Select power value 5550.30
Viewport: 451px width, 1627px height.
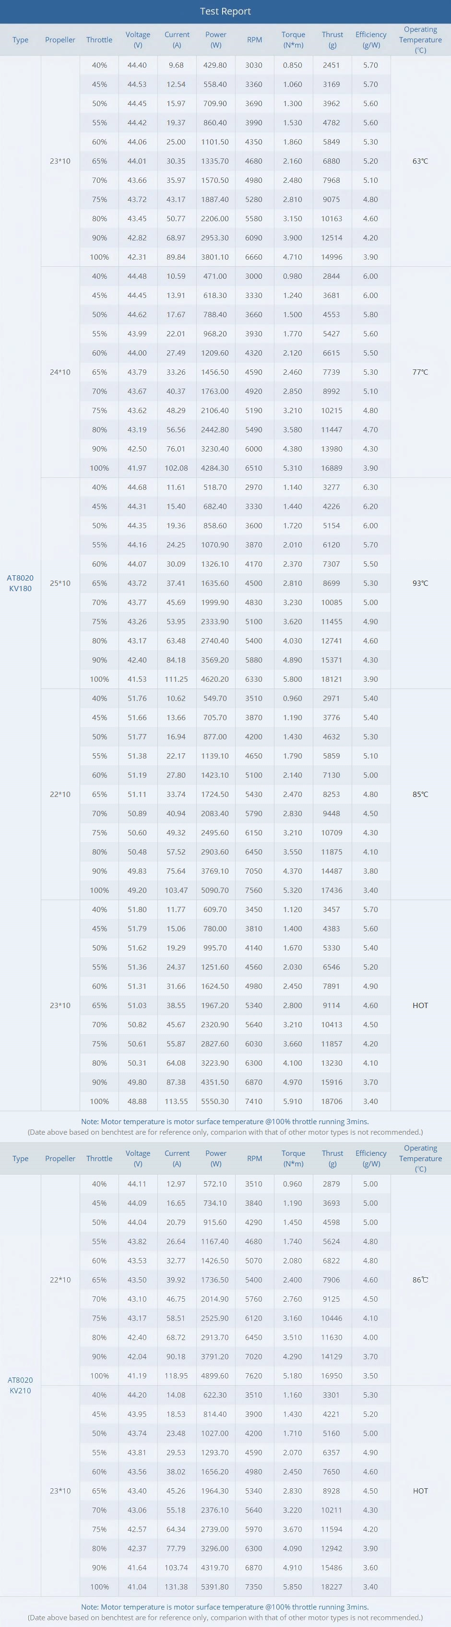215,1101
